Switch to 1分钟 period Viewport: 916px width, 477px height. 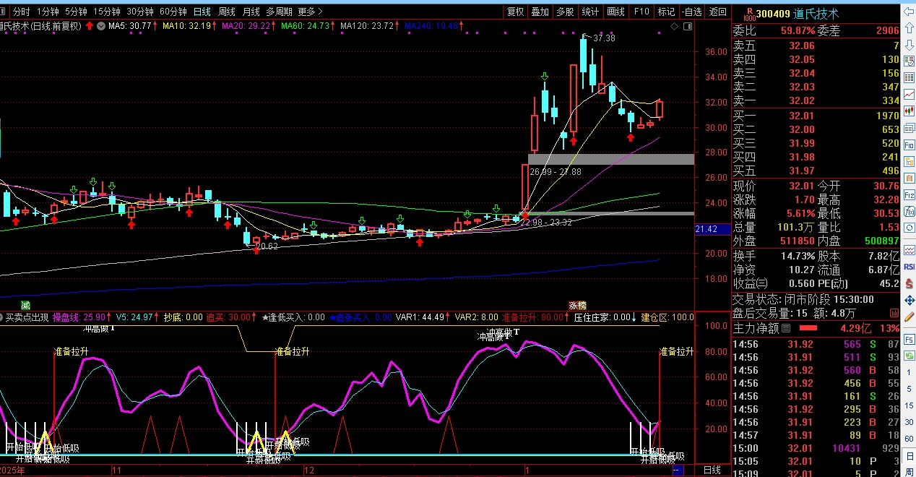(x=48, y=12)
